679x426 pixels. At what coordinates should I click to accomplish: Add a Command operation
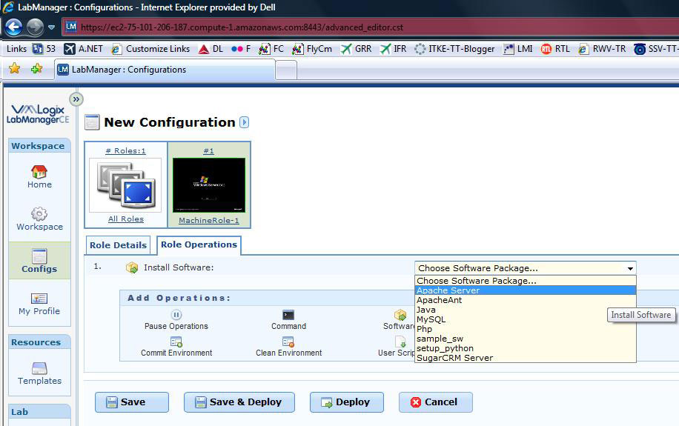coord(288,320)
